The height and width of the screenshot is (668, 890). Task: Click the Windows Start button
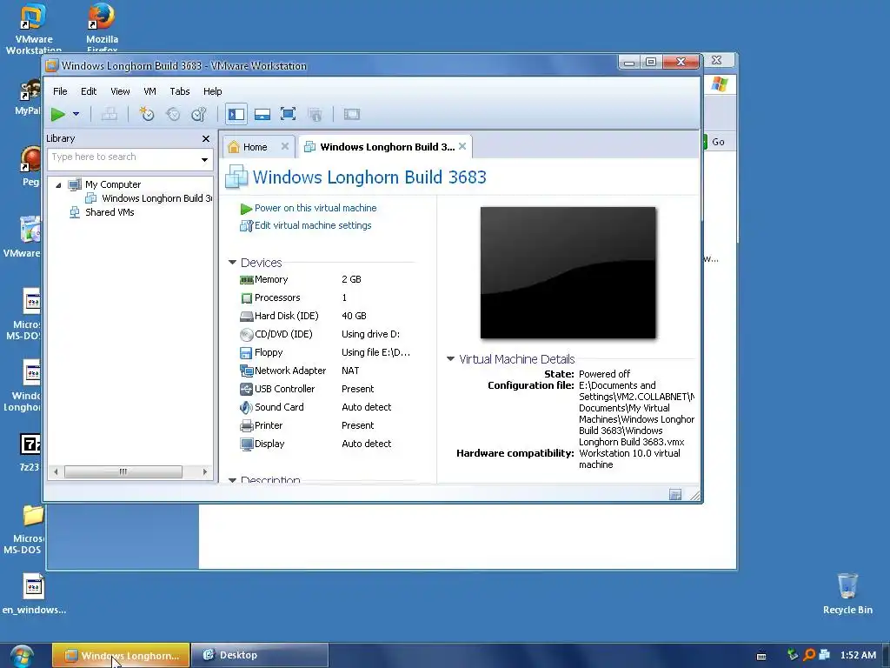(x=22, y=656)
